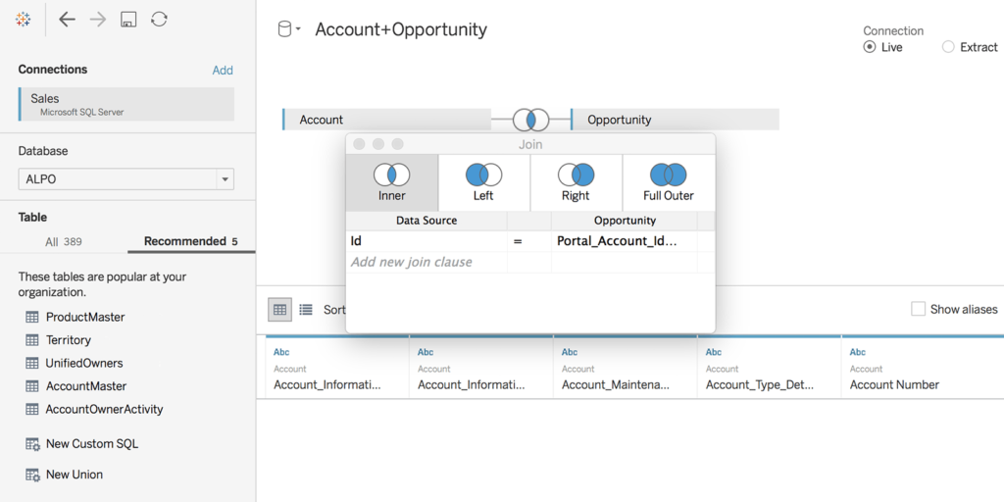Click the Data Source column header in Join dialog
Screen dimensions: 1004x502
pyautogui.click(x=427, y=221)
